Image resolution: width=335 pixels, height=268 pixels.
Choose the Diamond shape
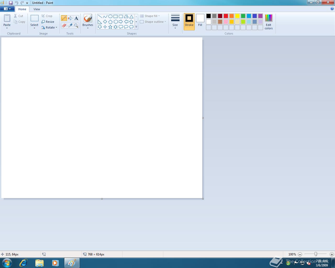pos(105,22)
